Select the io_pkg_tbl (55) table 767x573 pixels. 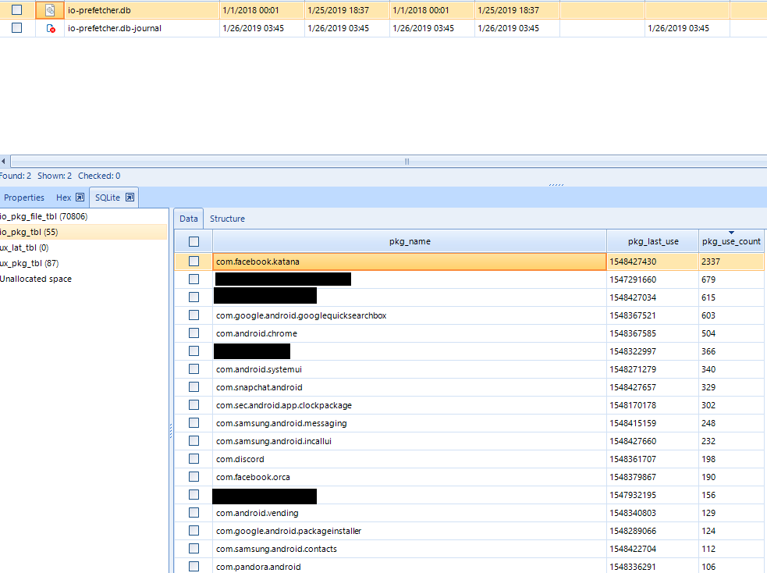pyautogui.click(x=83, y=232)
